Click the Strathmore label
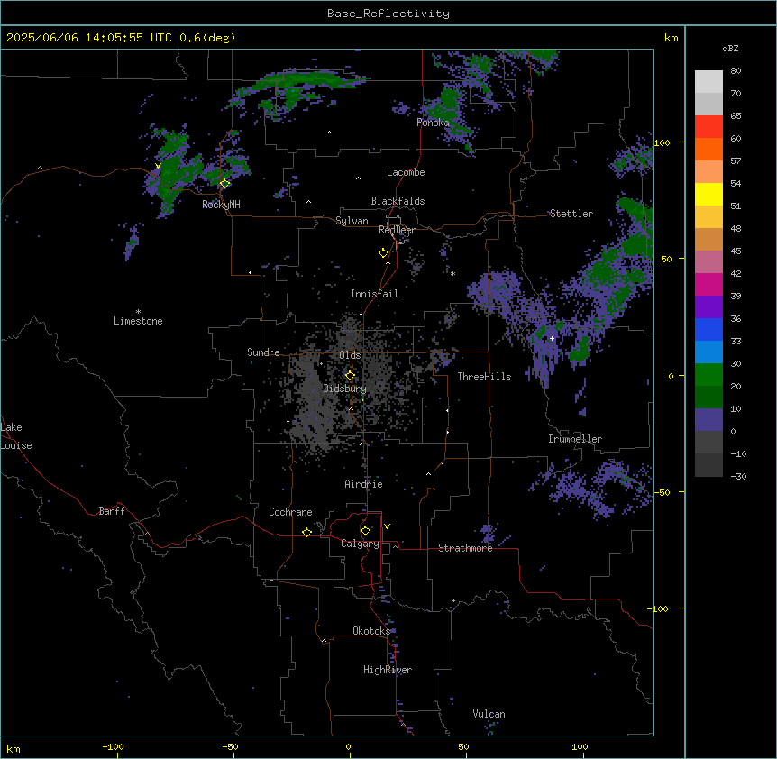777x759 pixels. [465, 548]
